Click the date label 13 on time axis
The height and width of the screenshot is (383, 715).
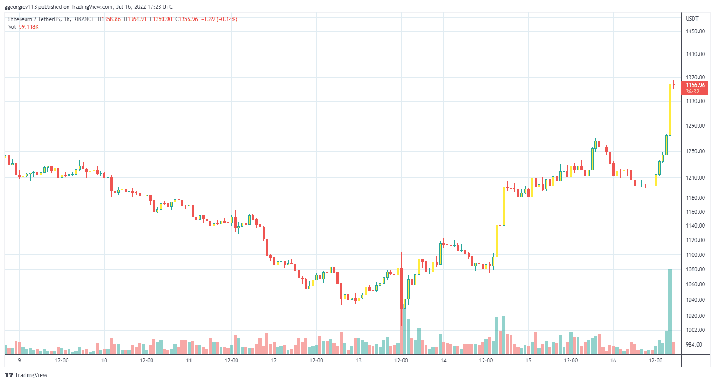tap(358, 361)
